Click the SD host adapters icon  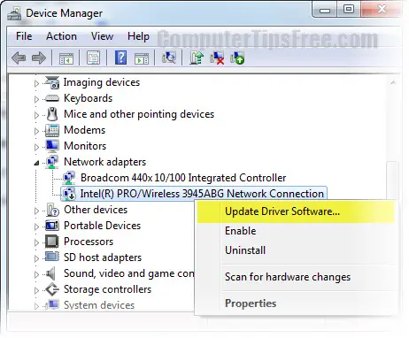click(x=52, y=257)
